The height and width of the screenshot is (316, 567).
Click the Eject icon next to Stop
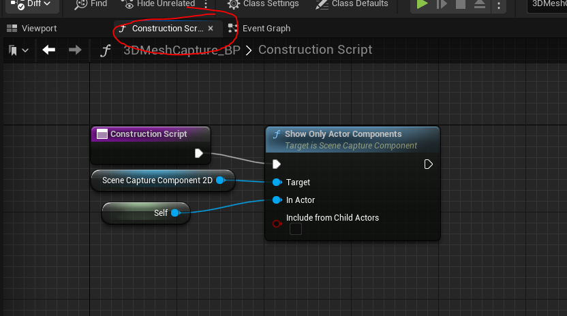(x=480, y=4)
